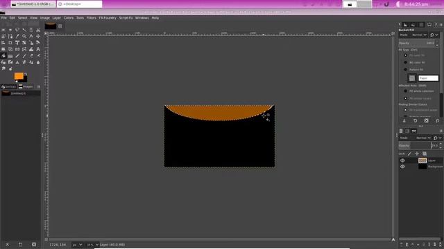Select the Bucket Fill tool
Image resolution: width=444 pixels, height=249 pixels.
pyautogui.click(x=3, y=56)
